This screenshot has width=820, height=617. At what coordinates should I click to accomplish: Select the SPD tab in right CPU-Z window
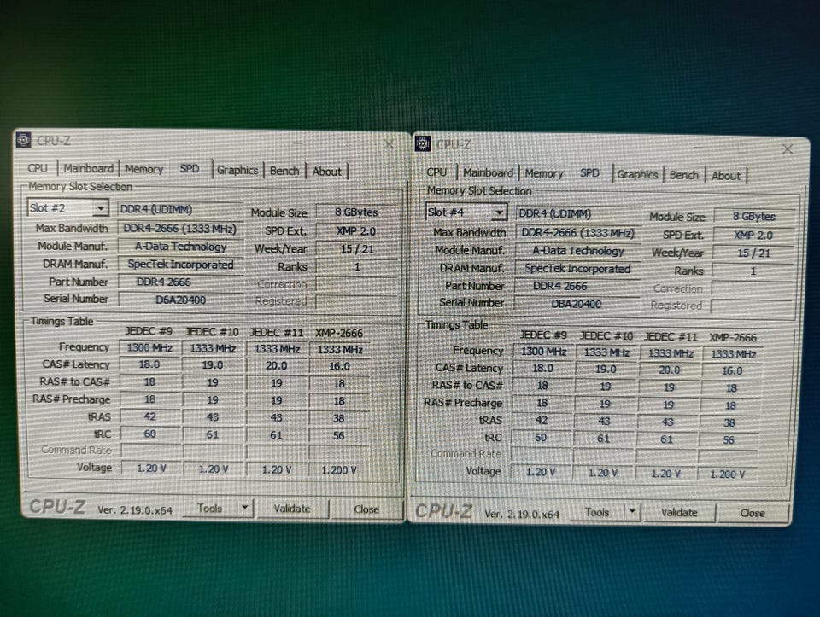tap(589, 173)
